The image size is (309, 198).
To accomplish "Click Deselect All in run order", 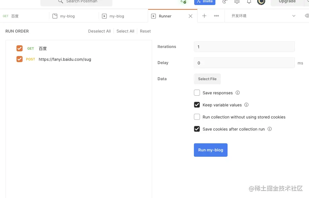I will 99,31.
